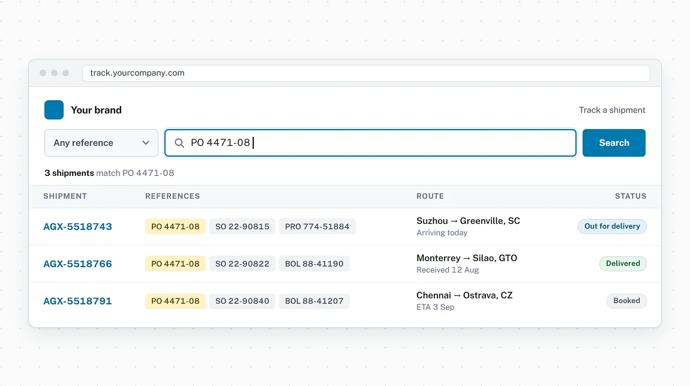This screenshot has width=690, height=386.
Task: Open the Track a shipment link
Action: (611, 110)
